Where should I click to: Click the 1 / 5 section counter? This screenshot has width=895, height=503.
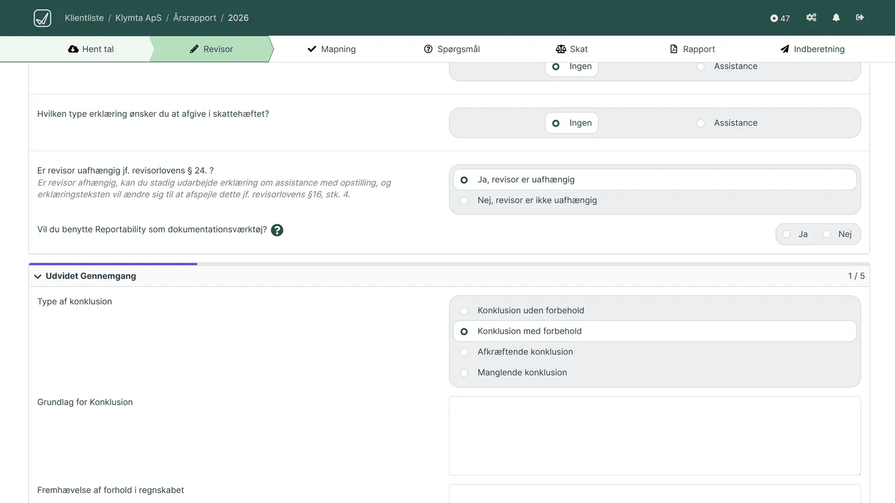click(x=856, y=276)
